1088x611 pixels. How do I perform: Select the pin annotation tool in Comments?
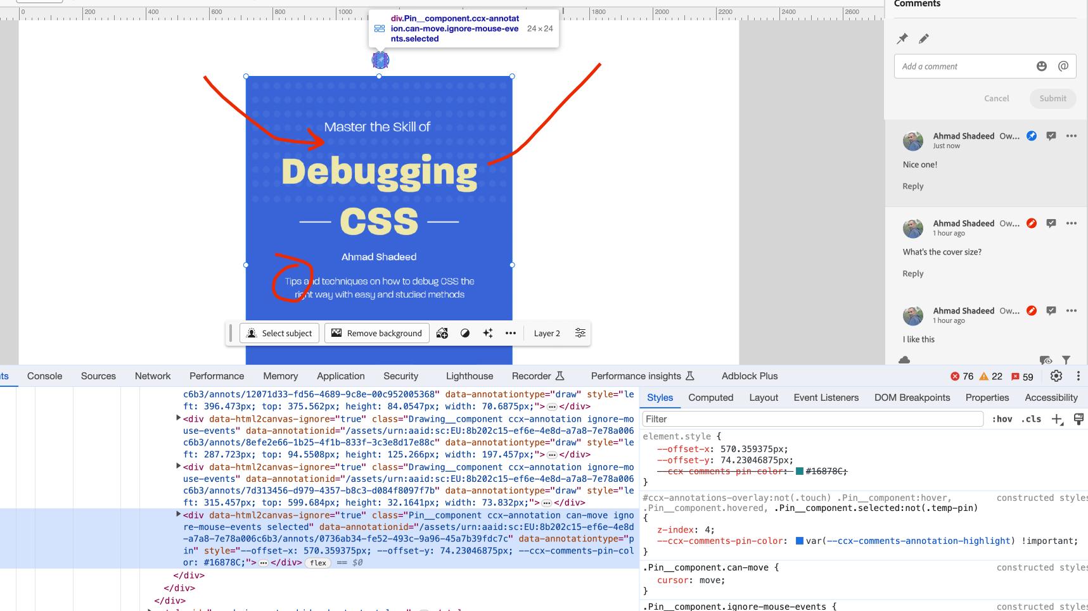902,39
